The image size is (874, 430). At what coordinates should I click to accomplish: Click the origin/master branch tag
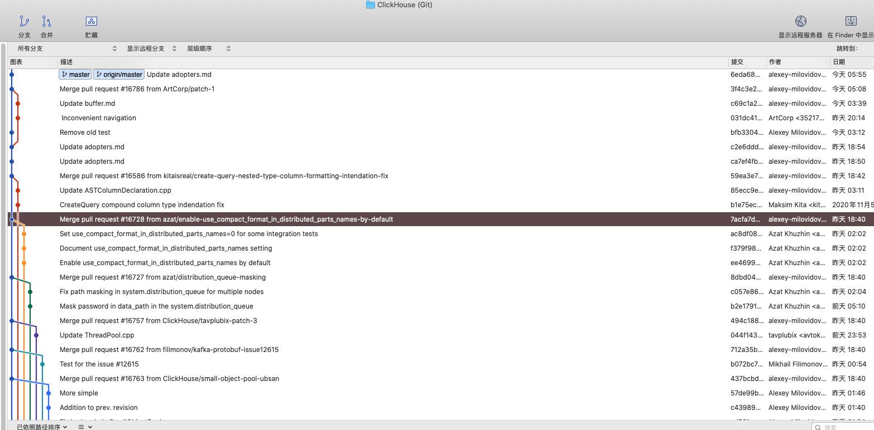119,75
